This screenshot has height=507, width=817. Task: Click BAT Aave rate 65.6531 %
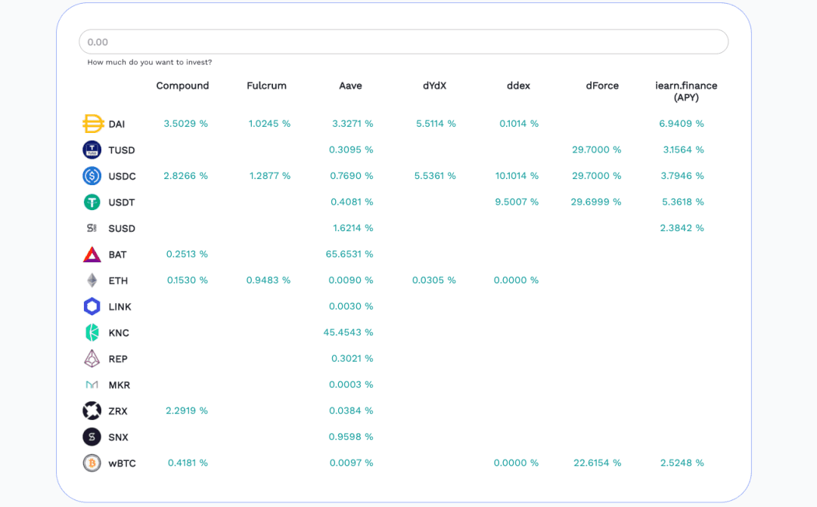pyautogui.click(x=349, y=254)
